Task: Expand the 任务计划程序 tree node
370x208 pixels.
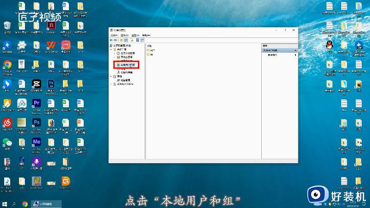Action: coord(115,54)
